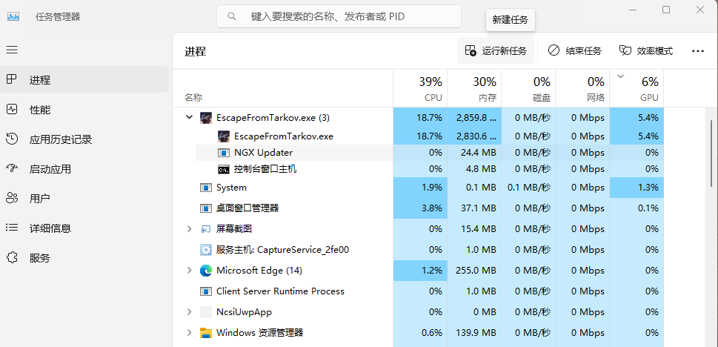Click the 性能 sidebar icon
718x347 pixels.
12,109
